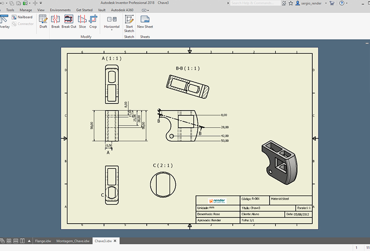Click the favorites star icon

[x=291, y=3]
